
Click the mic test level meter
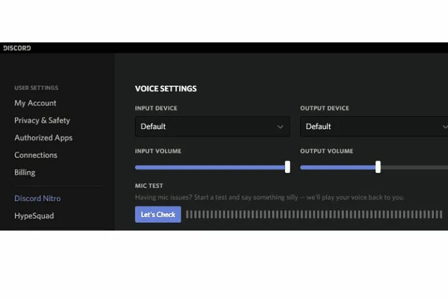click(314, 215)
